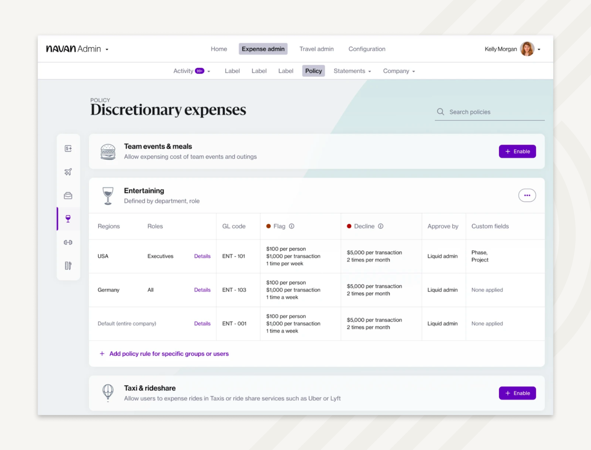Click the wine glass icon in sidebar
Screen dimensions: 591x450
68,218
